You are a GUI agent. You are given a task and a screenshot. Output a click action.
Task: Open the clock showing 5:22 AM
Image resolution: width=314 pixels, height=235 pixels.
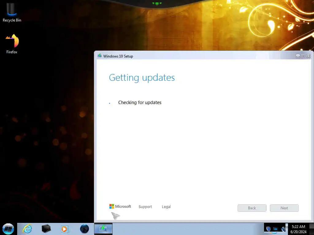(298, 229)
